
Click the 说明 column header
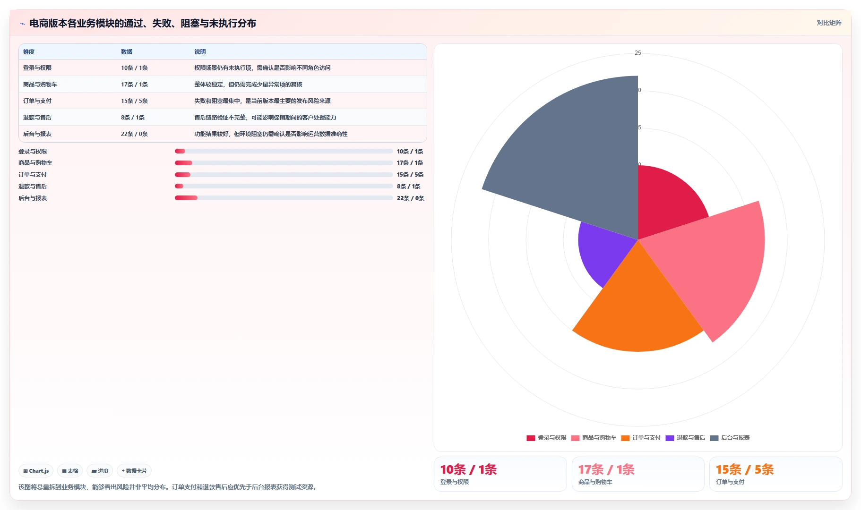(200, 52)
